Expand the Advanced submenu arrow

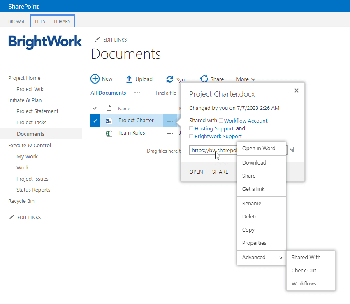(281, 258)
